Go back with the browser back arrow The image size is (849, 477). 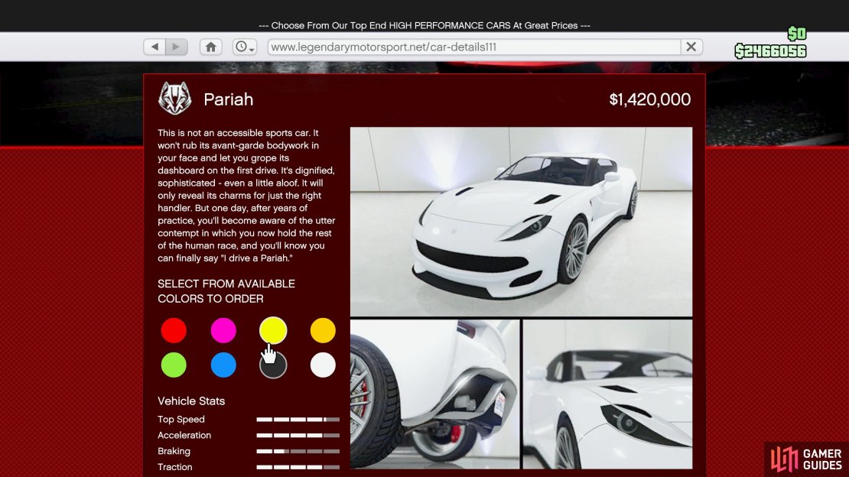pos(155,47)
